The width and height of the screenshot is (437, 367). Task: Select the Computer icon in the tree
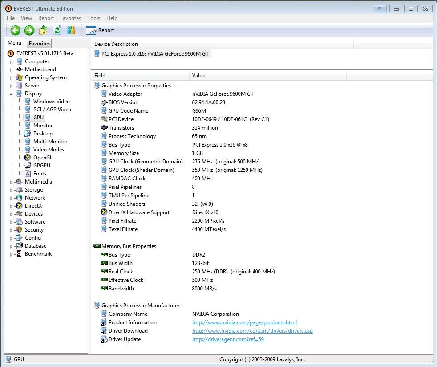click(x=19, y=61)
